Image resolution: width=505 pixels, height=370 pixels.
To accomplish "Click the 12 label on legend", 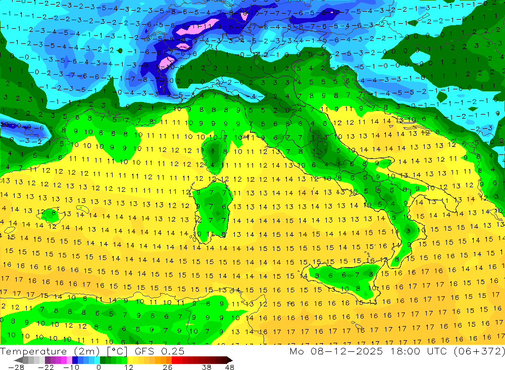I will coord(128,367).
